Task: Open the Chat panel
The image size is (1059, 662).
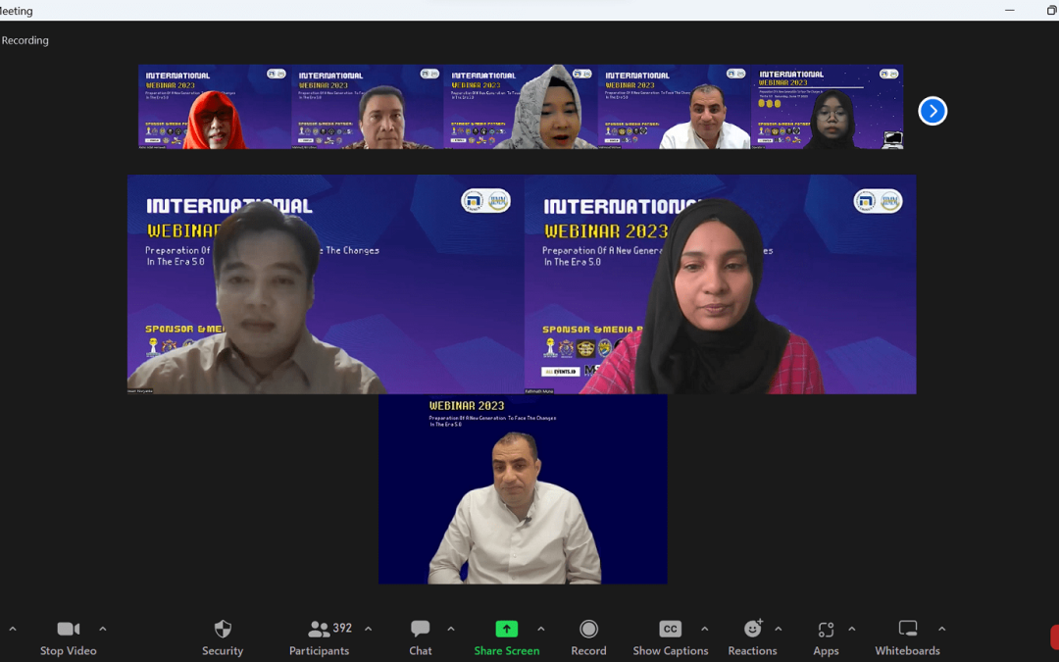Action: coord(421,630)
